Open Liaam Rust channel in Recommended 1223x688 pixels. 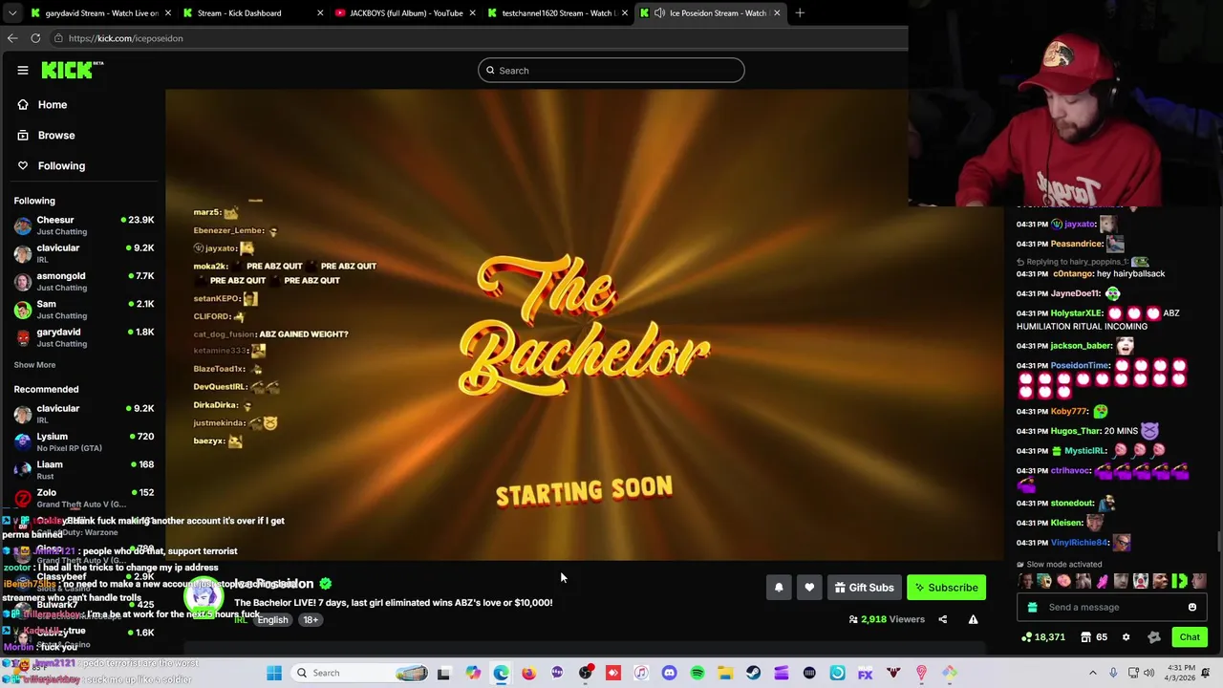[84, 470]
